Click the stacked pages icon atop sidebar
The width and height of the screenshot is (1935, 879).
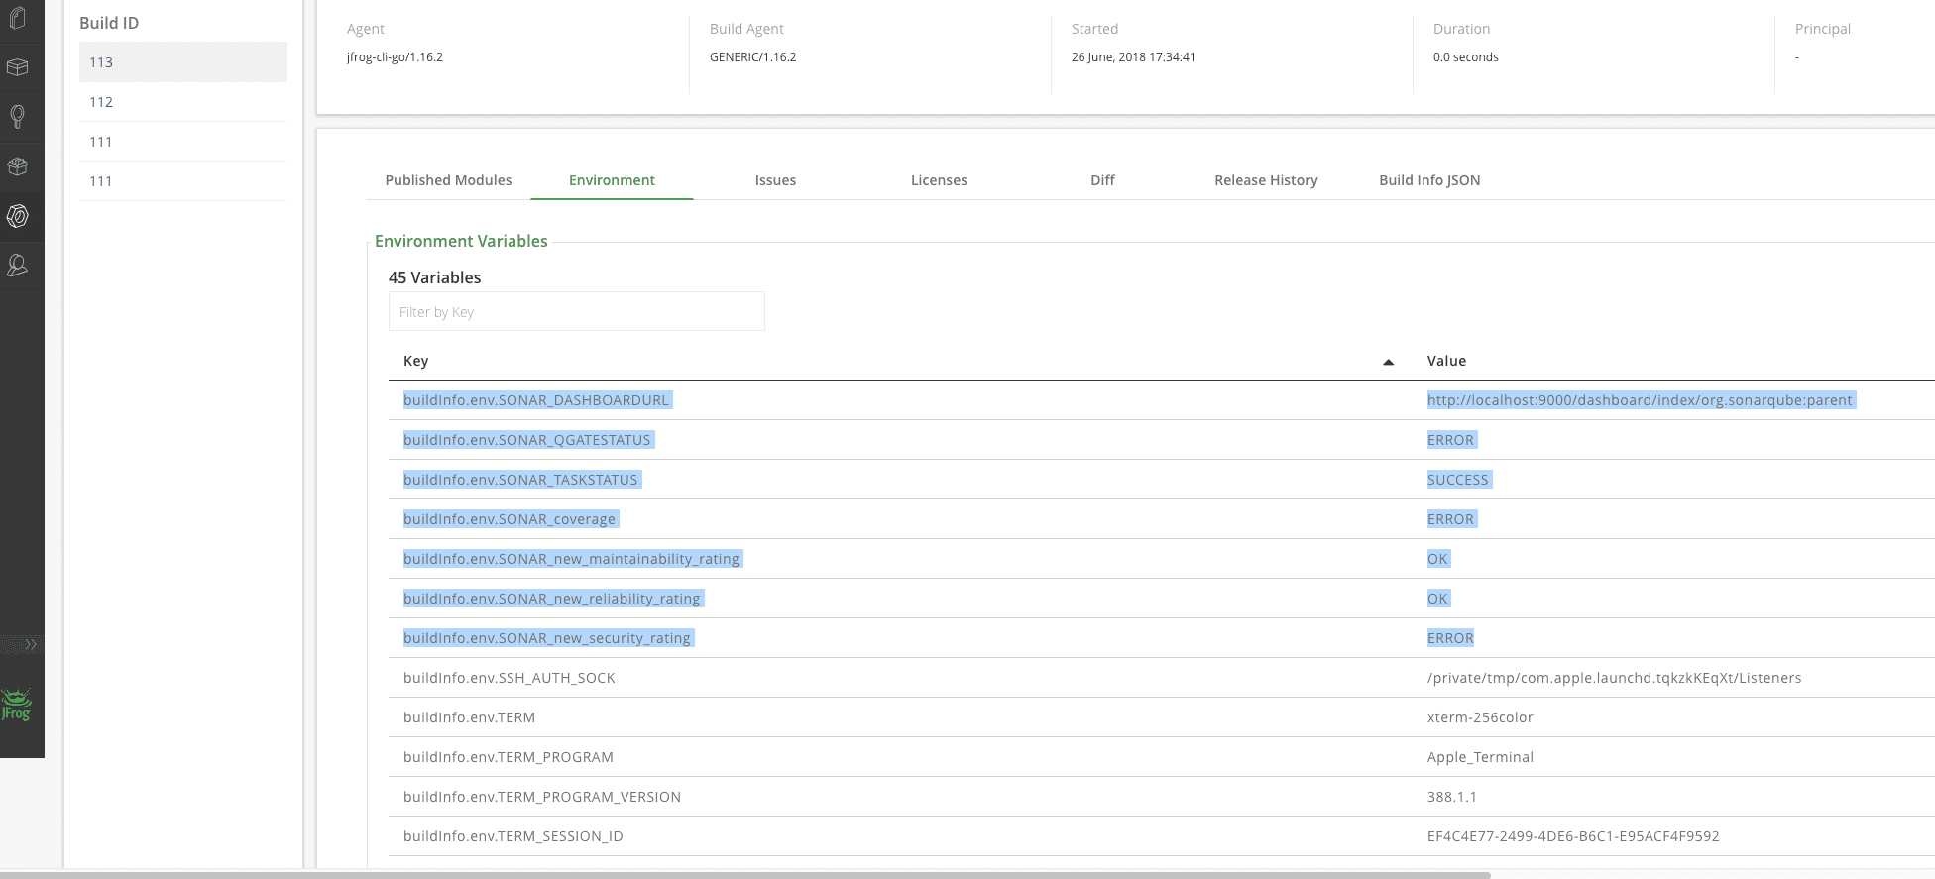click(17, 18)
